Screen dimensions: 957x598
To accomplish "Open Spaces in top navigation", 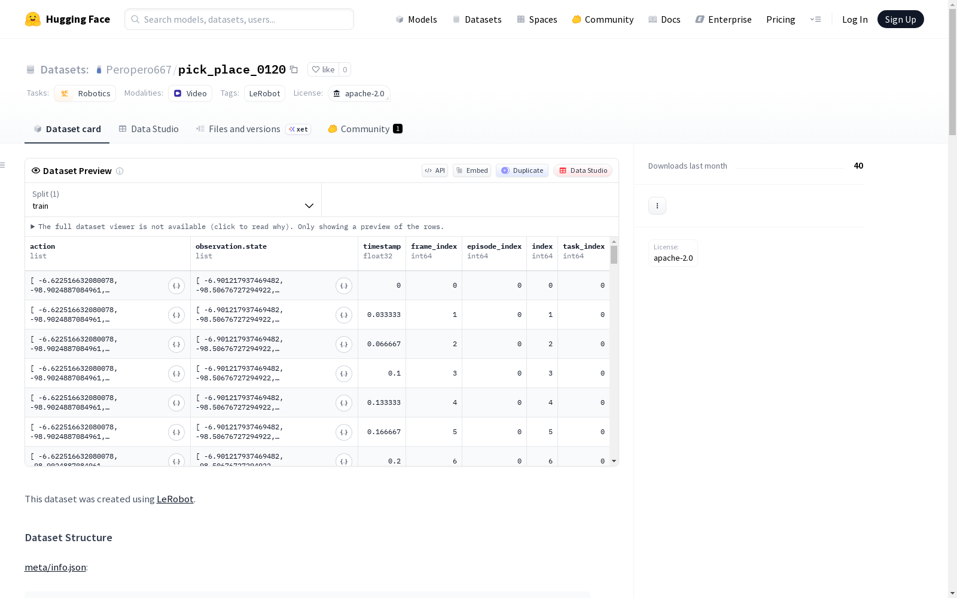I will coord(537,19).
